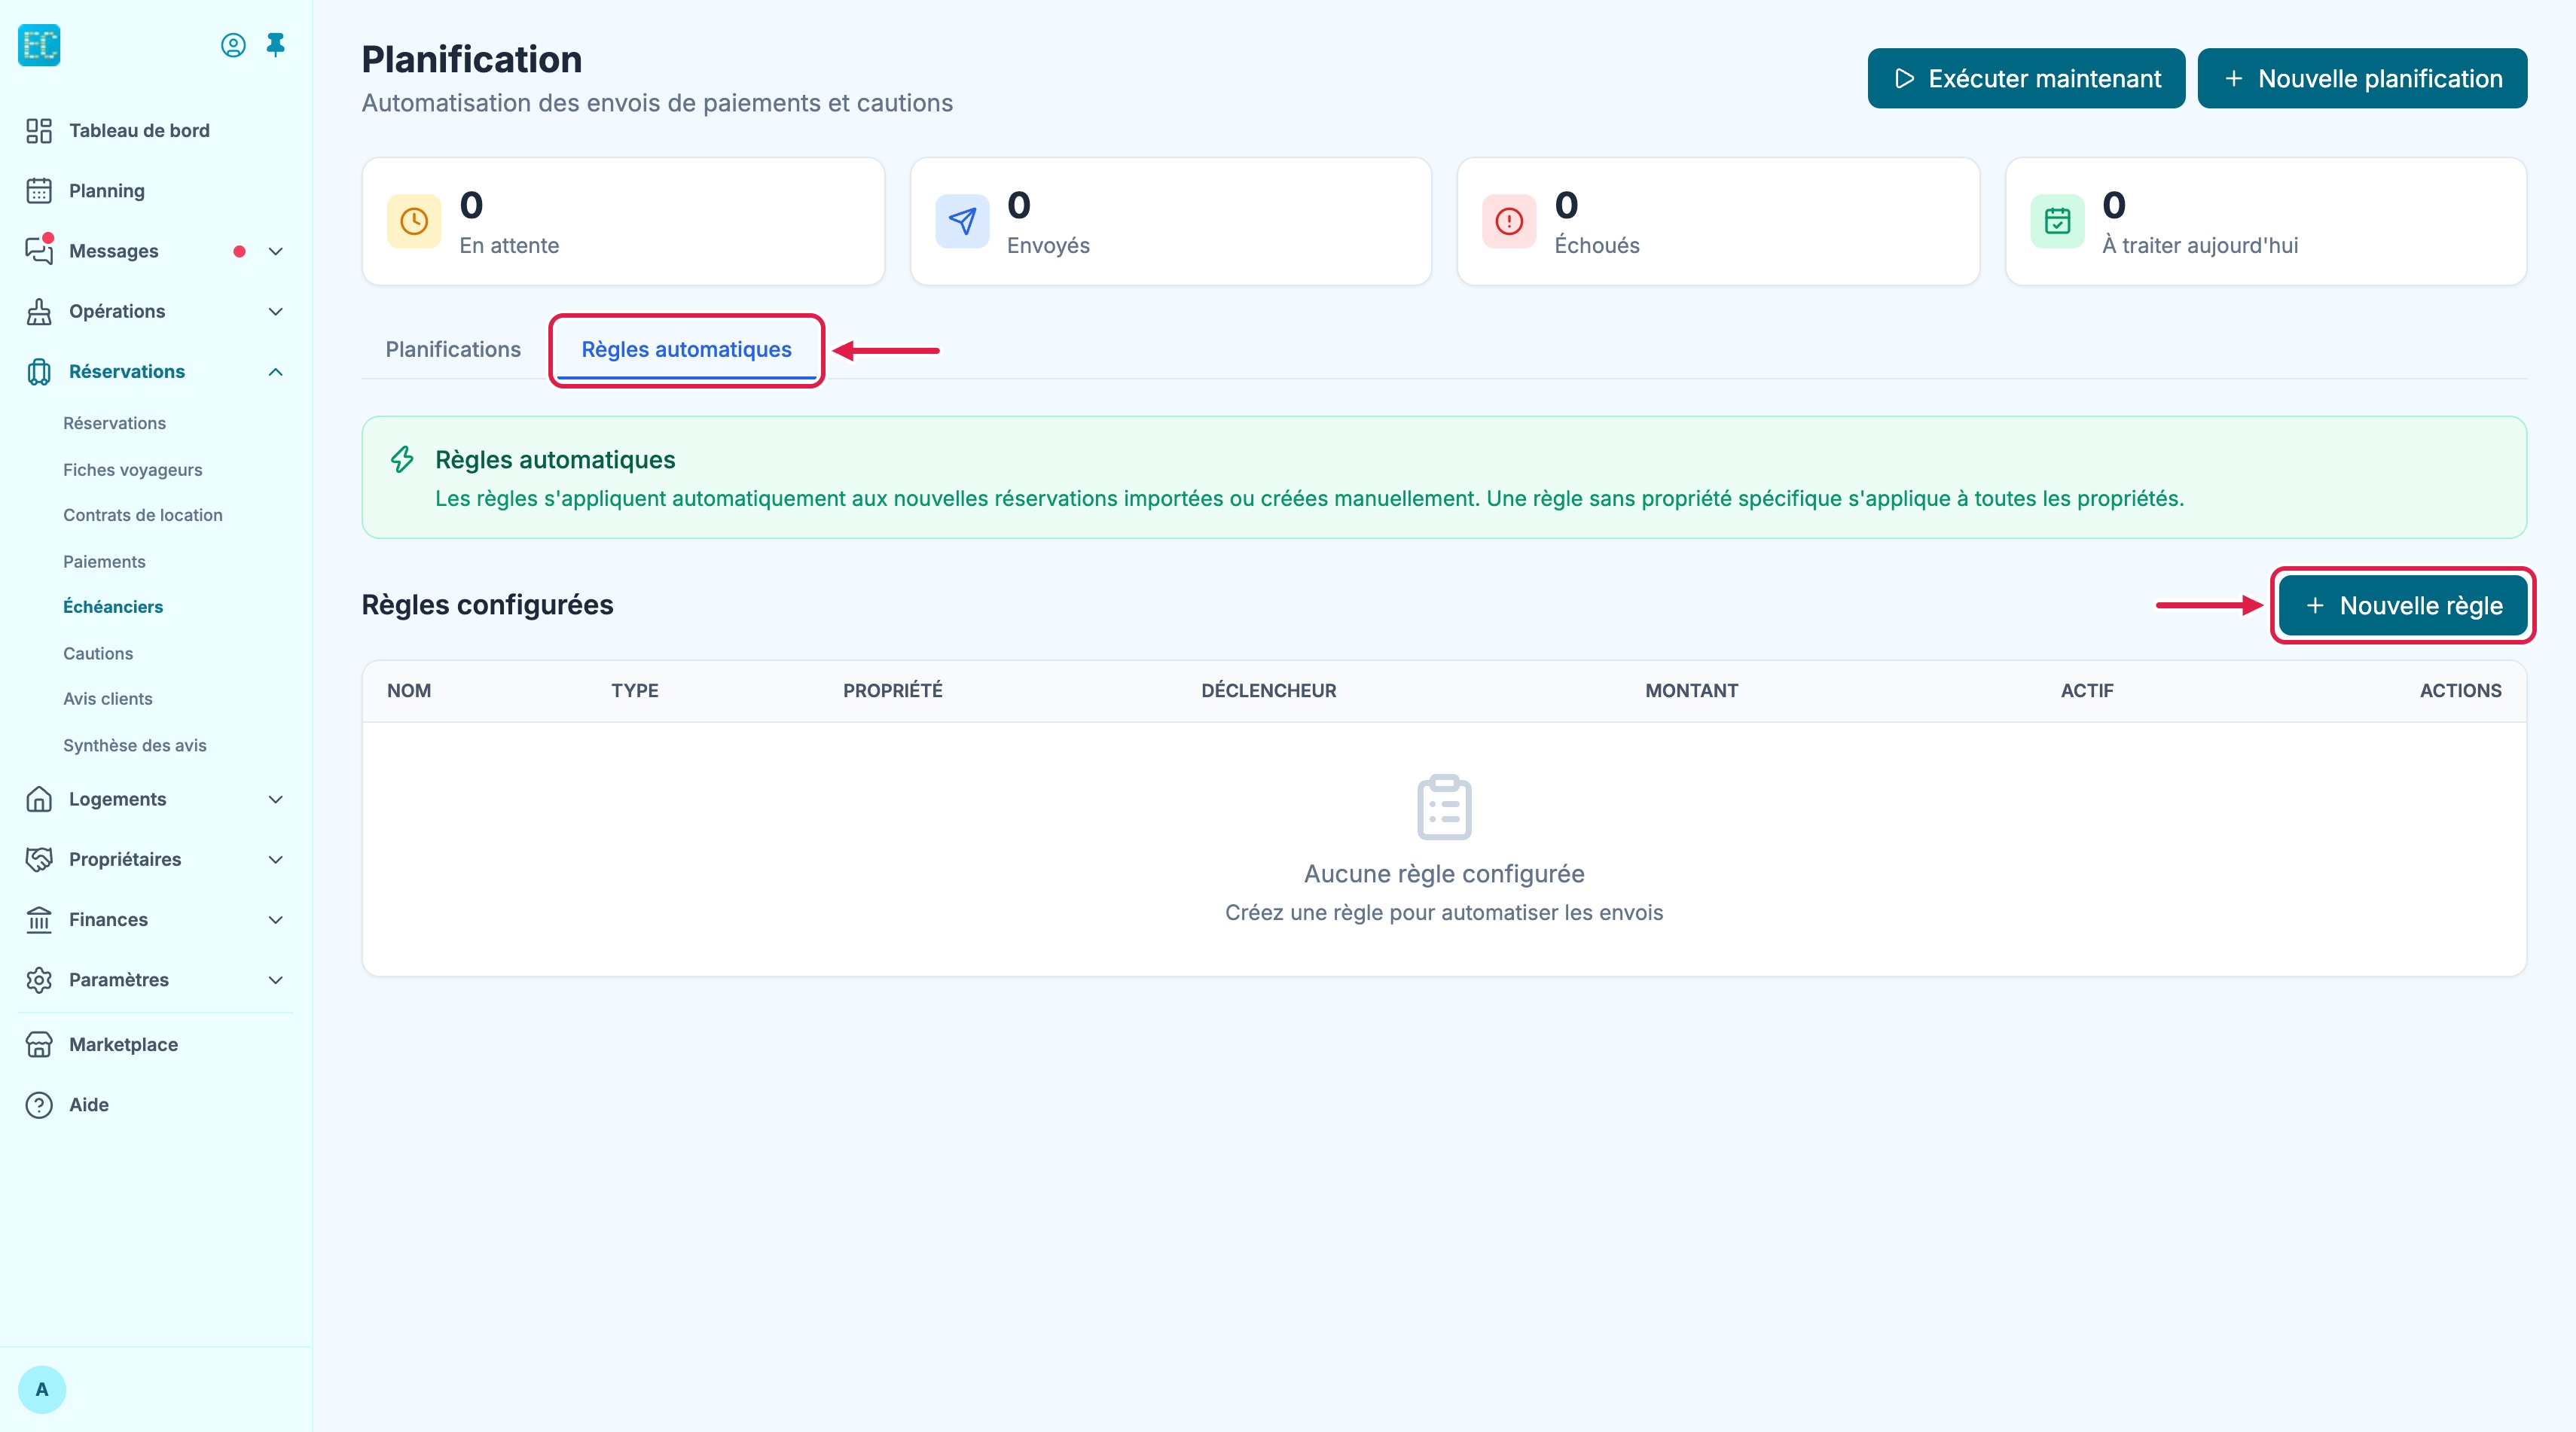Click the Messages chat icon
Image resolution: width=2576 pixels, height=1432 pixels.
click(x=39, y=250)
